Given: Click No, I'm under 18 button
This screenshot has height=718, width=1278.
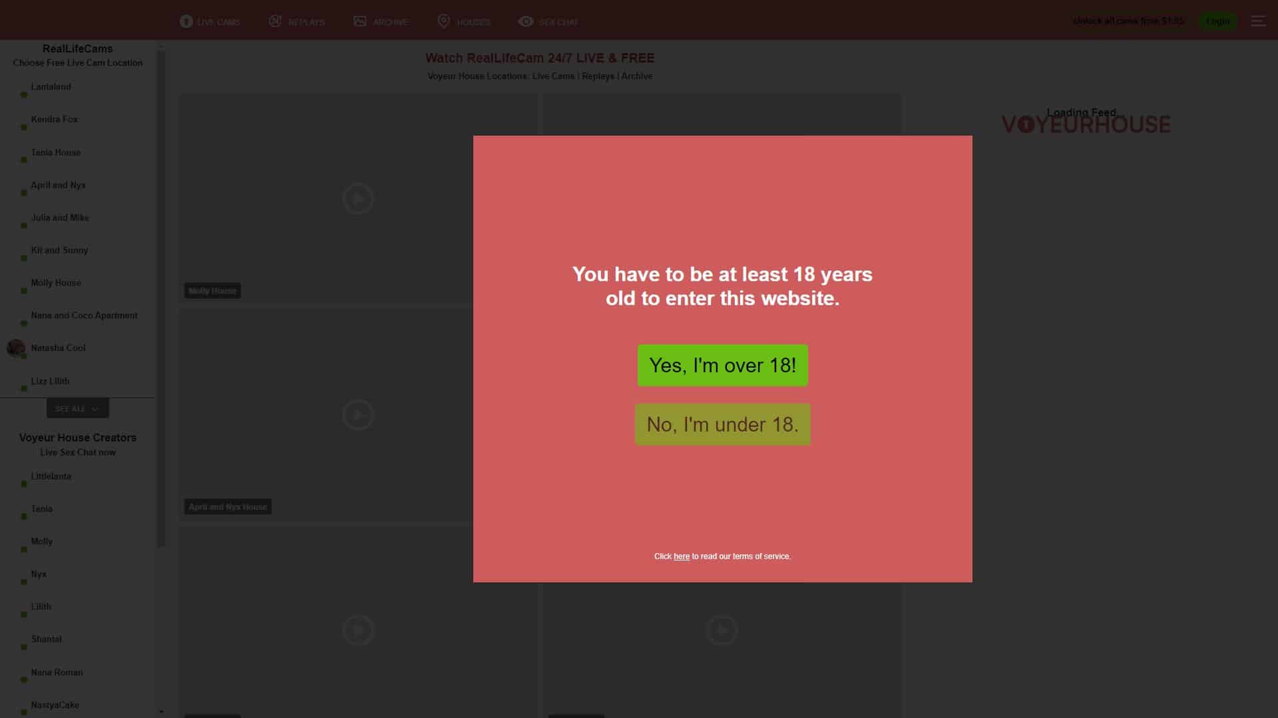Looking at the screenshot, I should (x=722, y=424).
